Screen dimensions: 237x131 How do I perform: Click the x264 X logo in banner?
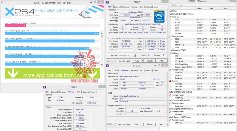click(10, 12)
